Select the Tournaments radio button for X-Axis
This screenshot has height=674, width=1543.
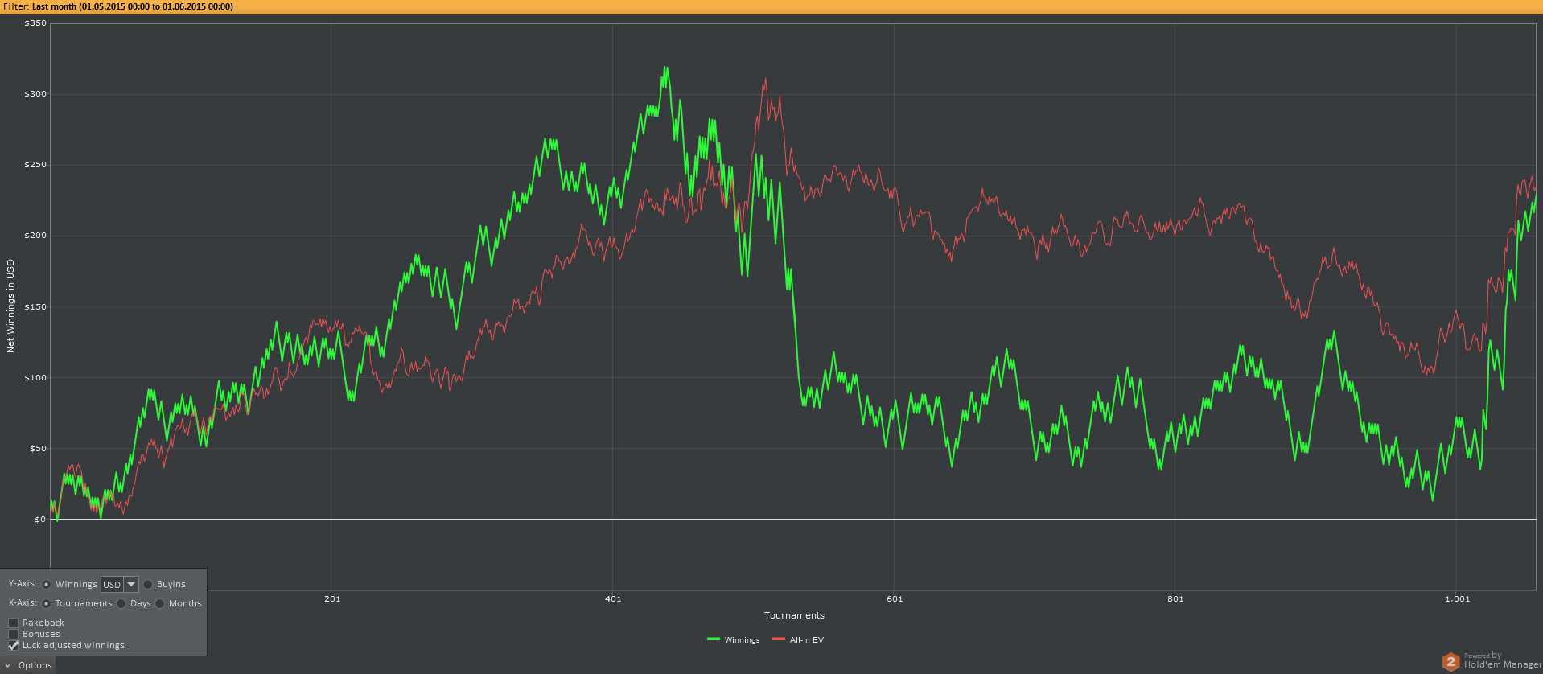[x=47, y=604]
